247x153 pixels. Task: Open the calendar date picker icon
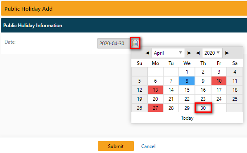click(x=135, y=43)
